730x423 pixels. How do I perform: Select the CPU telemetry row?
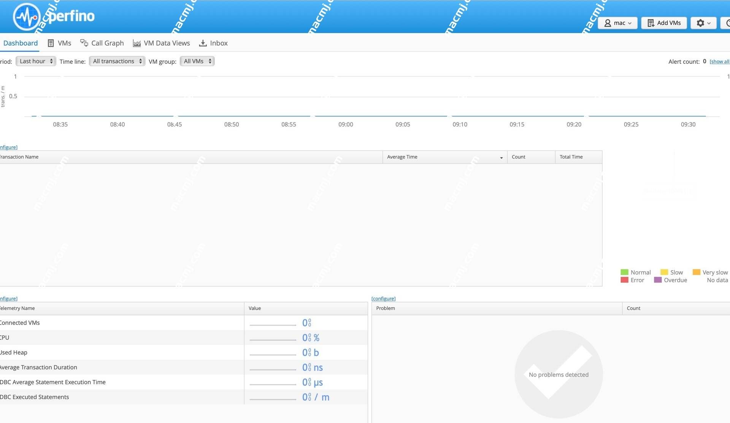coord(184,337)
